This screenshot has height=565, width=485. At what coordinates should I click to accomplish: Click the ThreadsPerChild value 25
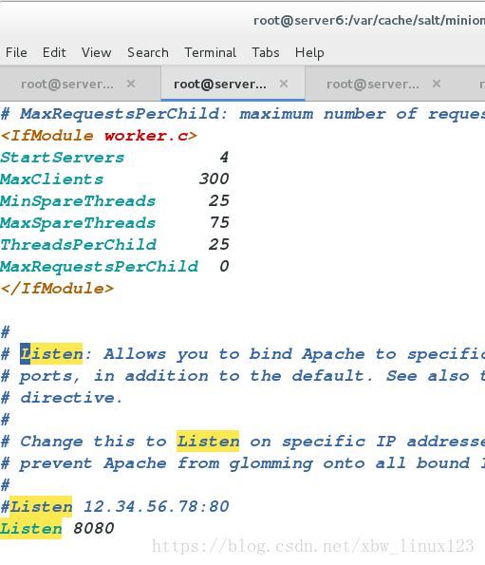point(219,245)
